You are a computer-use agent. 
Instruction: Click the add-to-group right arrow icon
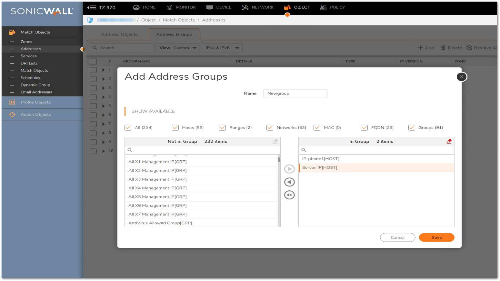(x=289, y=169)
